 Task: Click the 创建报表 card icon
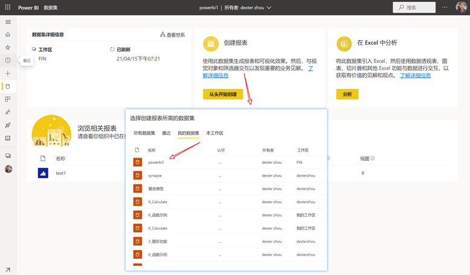point(211,44)
